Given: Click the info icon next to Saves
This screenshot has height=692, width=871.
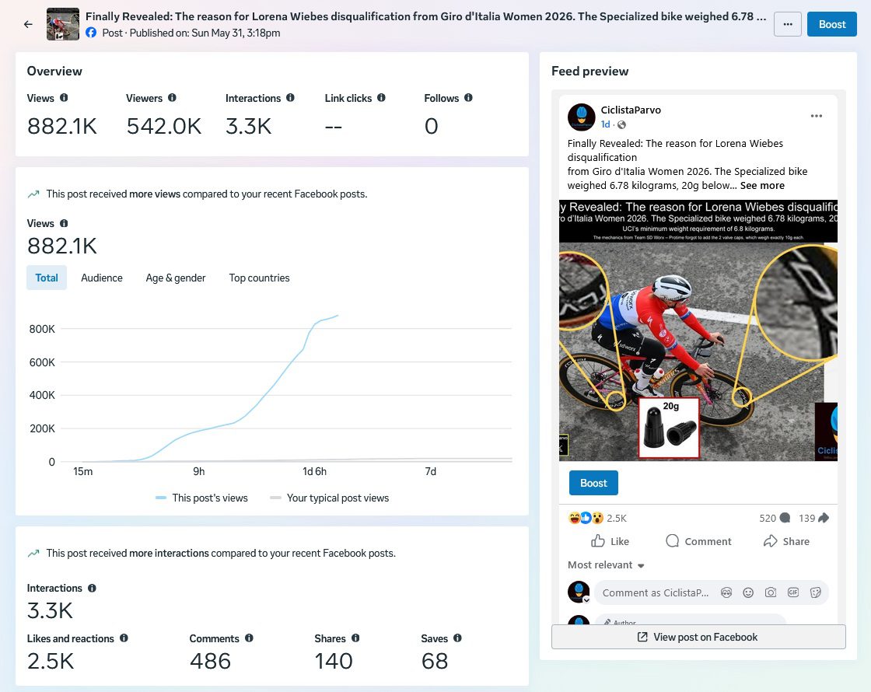Looking at the screenshot, I should point(457,638).
